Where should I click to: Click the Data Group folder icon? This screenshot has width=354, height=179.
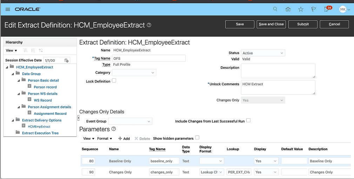coord(18,73)
